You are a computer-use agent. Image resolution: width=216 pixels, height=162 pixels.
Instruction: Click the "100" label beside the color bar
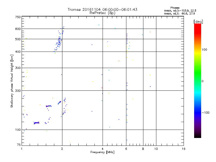click(204, 50)
